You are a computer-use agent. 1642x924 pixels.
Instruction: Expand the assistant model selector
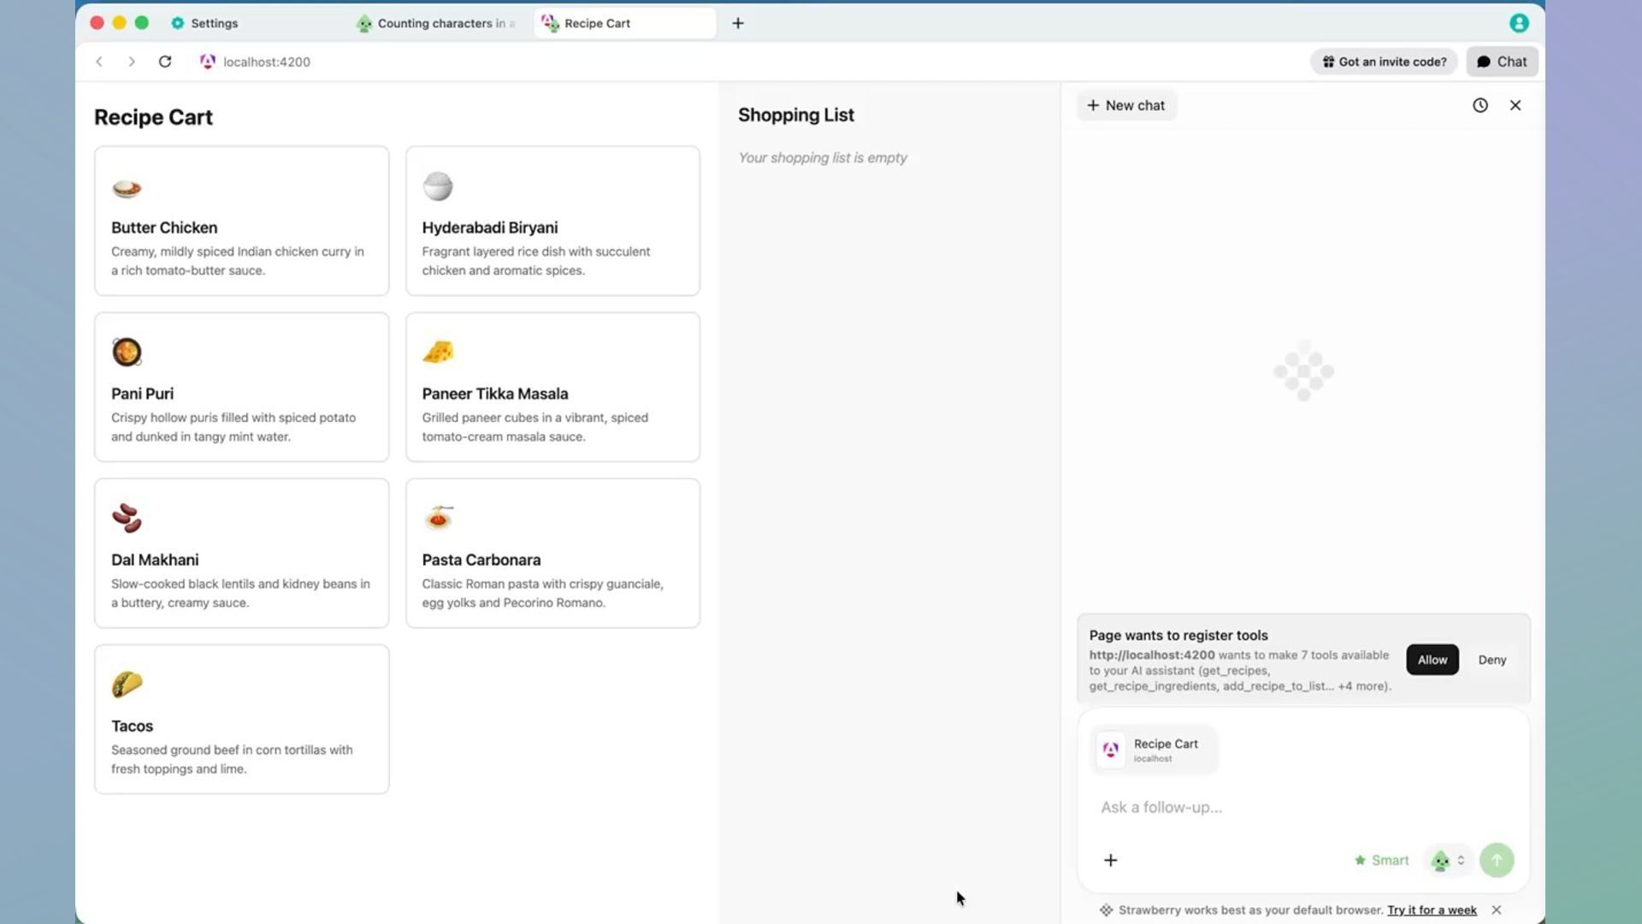coord(1448,860)
